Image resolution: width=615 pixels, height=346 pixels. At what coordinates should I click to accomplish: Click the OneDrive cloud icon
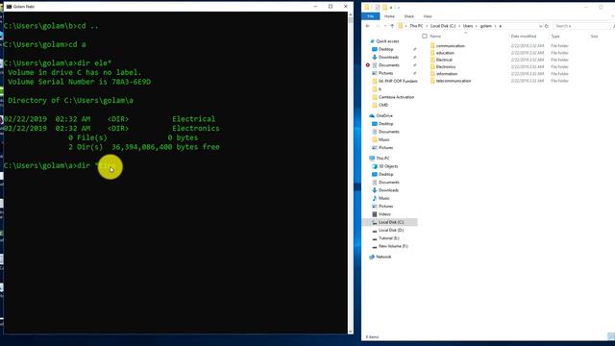pyautogui.click(x=372, y=115)
